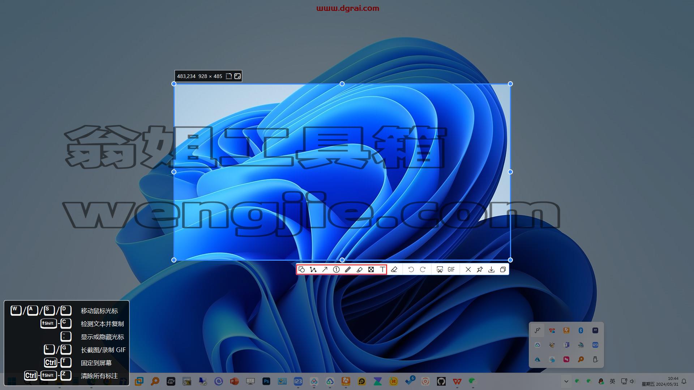694x390 pixels.
Task: Open the network status tray icon
Action: click(x=624, y=381)
